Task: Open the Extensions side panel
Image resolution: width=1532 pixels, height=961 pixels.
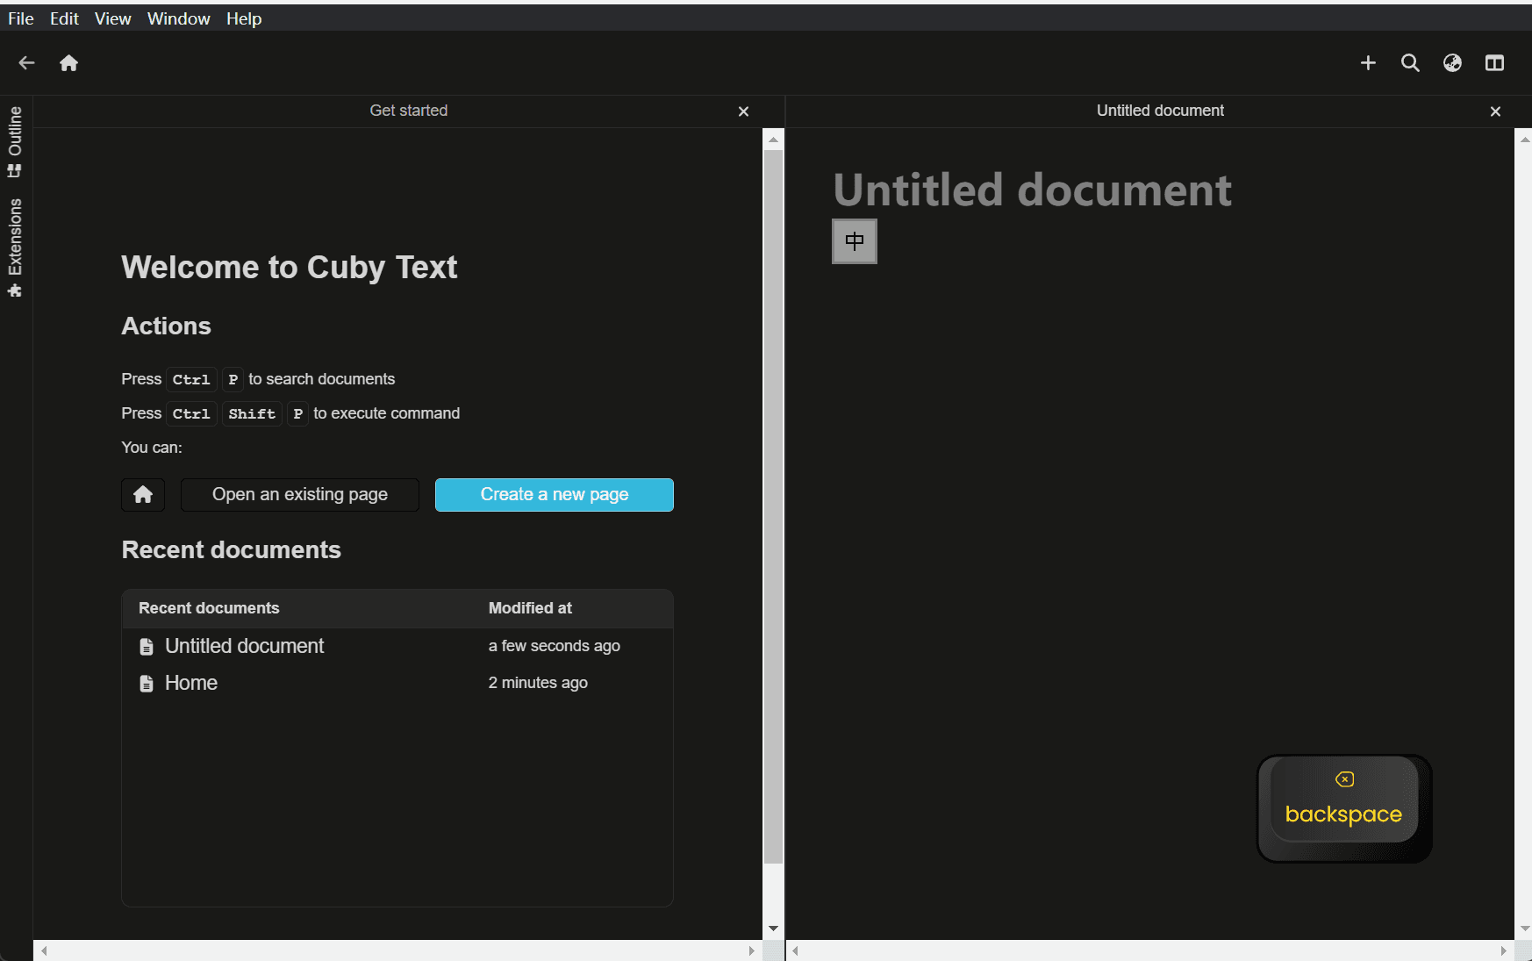Action: pyautogui.click(x=15, y=248)
